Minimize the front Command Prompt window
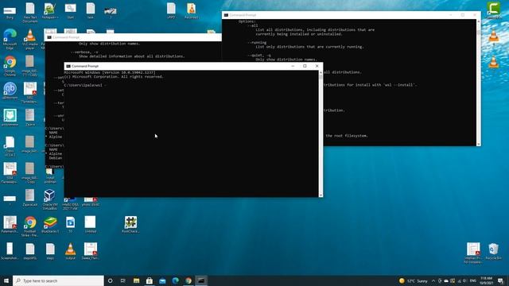509x286 pixels. tap(293, 66)
